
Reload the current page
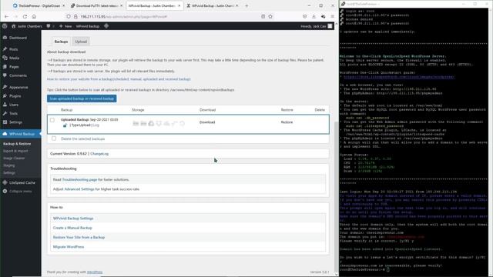pyautogui.click(x=25, y=17)
